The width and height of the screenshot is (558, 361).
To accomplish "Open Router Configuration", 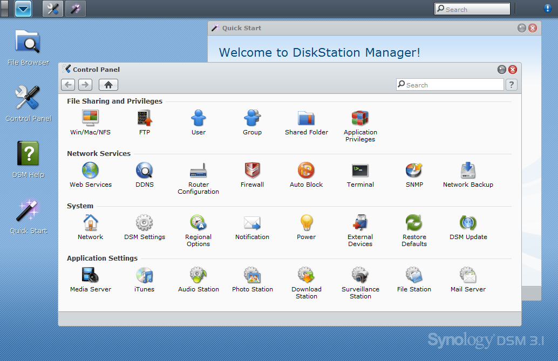I will click(x=199, y=179).
